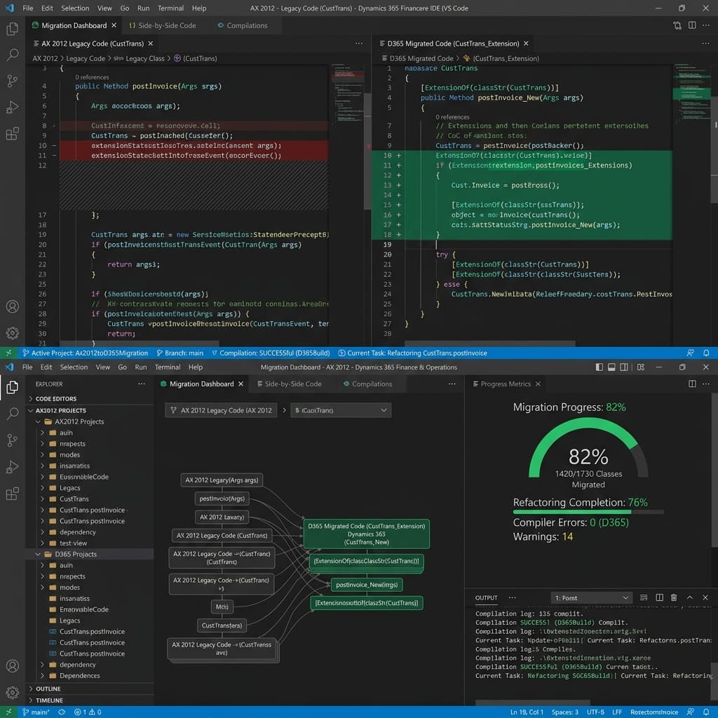
Task: Open Accounts icon in the bottom window activity bar
Action: tap(13, 665)
